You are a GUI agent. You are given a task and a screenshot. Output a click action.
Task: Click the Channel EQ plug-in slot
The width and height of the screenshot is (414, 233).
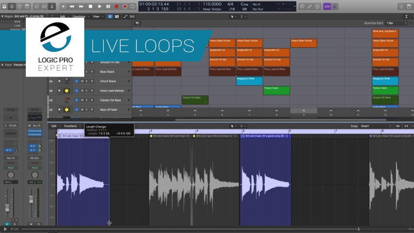click(x=35, y=131)
